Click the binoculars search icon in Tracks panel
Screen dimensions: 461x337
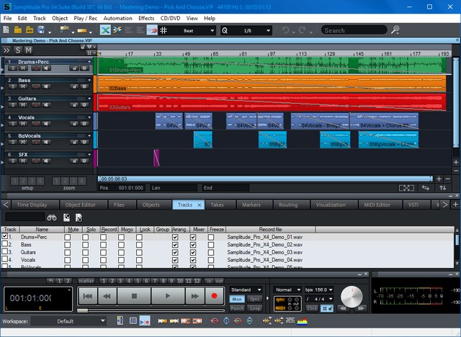pos(53,217)
